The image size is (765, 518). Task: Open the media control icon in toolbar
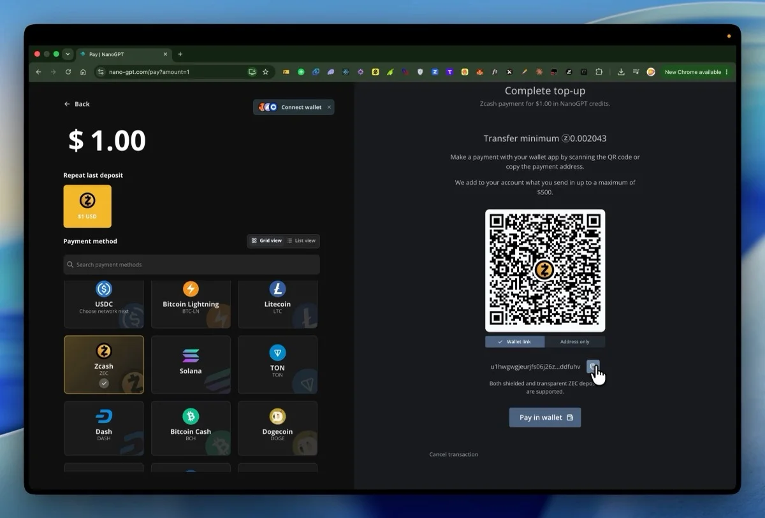[636, 72]
